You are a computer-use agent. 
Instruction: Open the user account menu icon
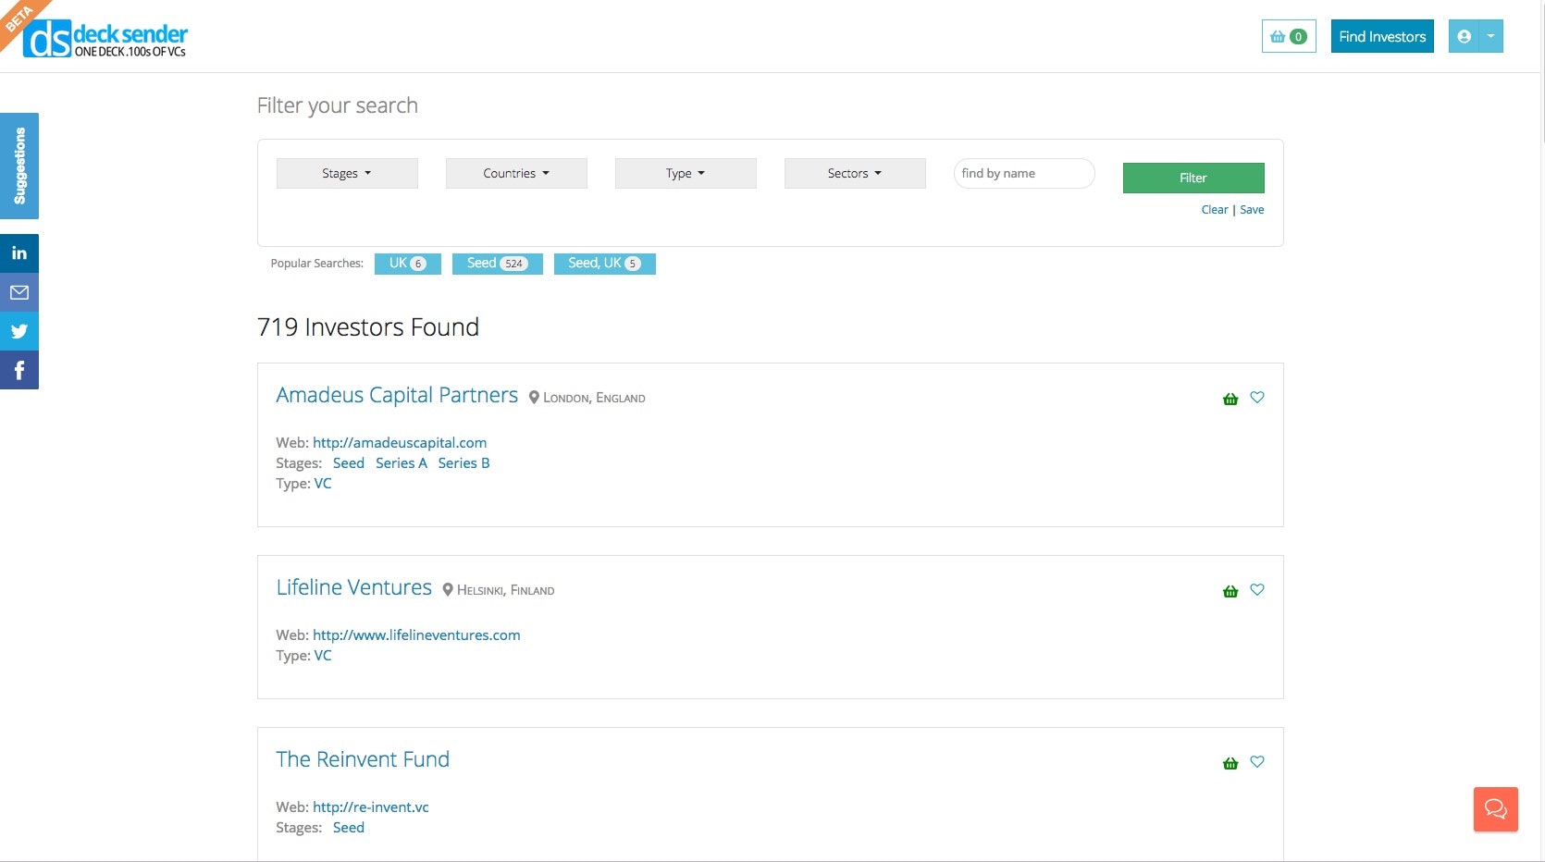click(x=1464, y=36)
